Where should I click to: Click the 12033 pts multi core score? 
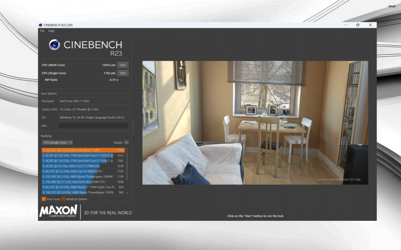click(109, 65)
